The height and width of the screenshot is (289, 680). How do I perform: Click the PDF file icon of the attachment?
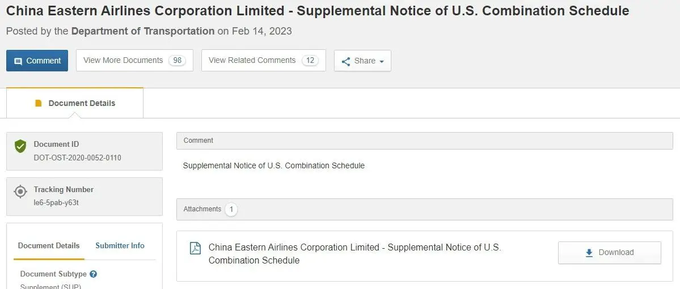pos(195,248)
